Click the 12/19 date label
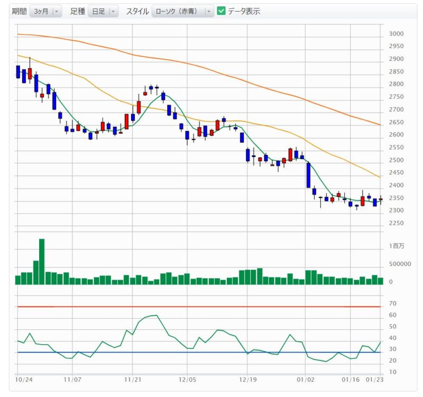 click(247, 380)
